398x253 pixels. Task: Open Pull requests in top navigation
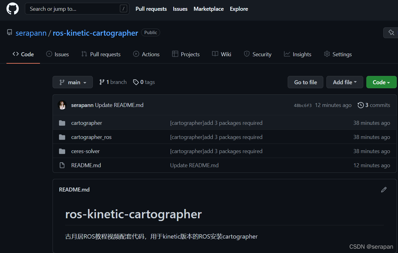tap(151, 9)
